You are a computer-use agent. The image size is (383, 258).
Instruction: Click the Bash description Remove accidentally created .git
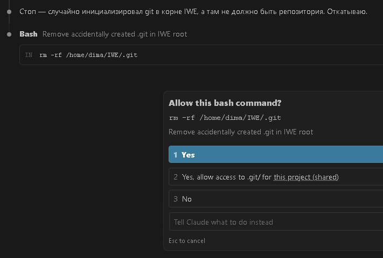pos(115,34)
